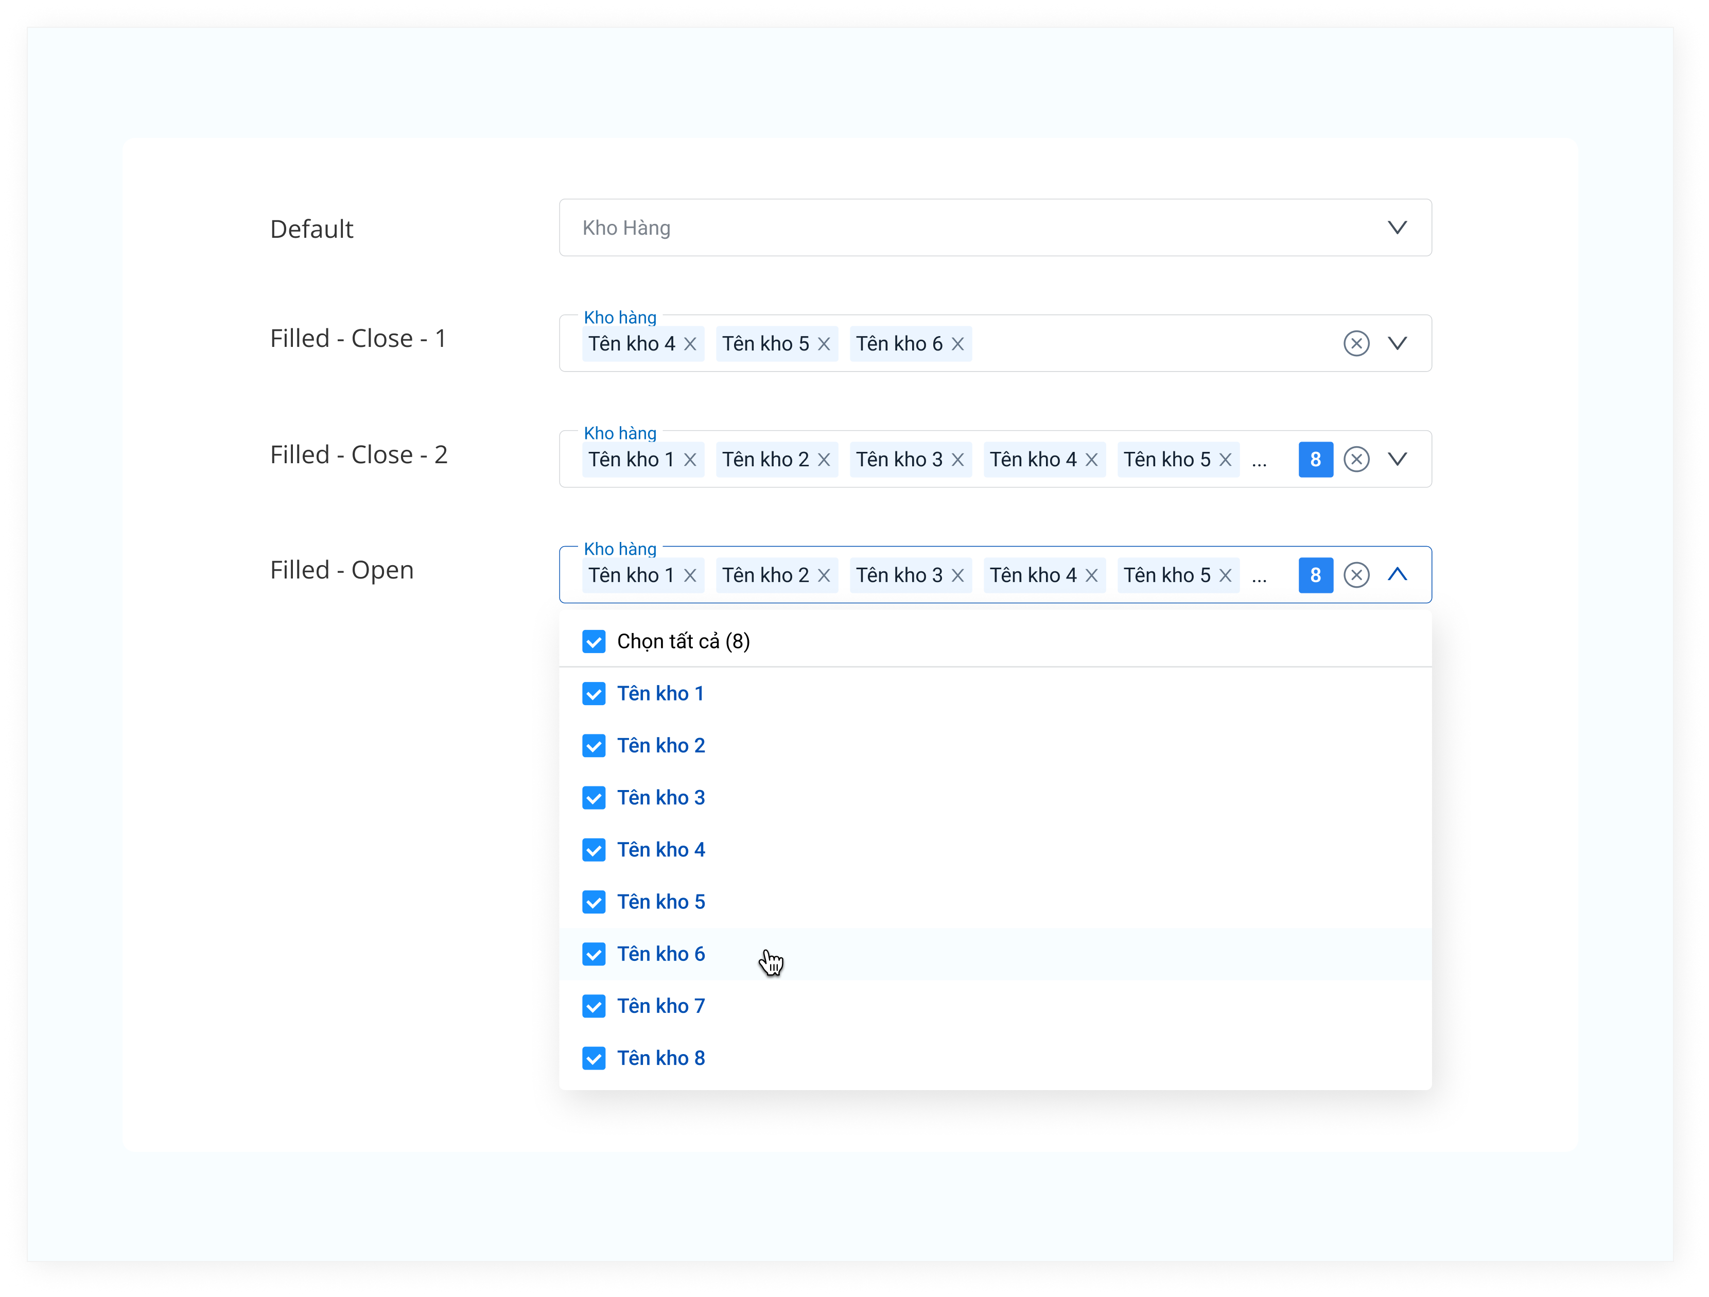Uncheck the Tên kho 1 checkbox
The image size is (1709, 1297).
tap(594, 694)
